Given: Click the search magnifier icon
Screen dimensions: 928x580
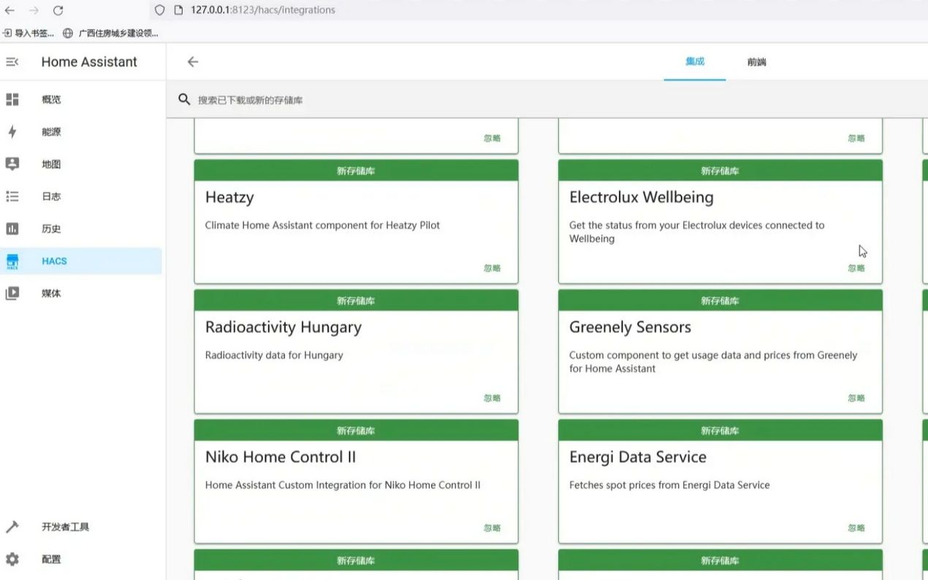Looking at the screenshot, I should [184, 99].
